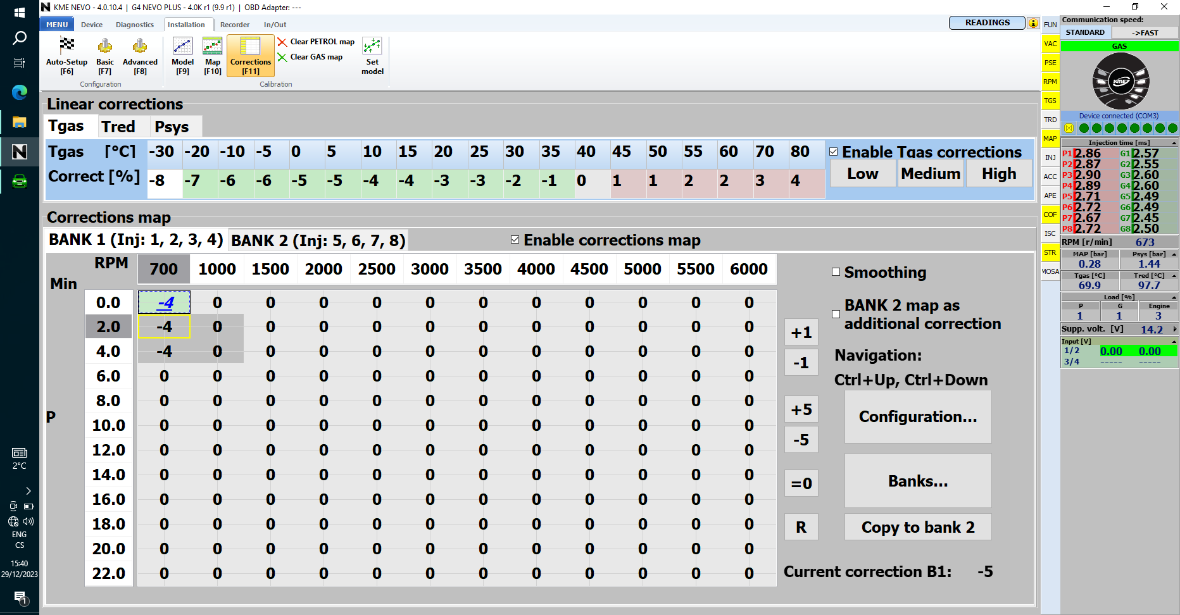The image size is (1180, 615).
Task: Click Clear GAS map green icon
Action: 282,57
